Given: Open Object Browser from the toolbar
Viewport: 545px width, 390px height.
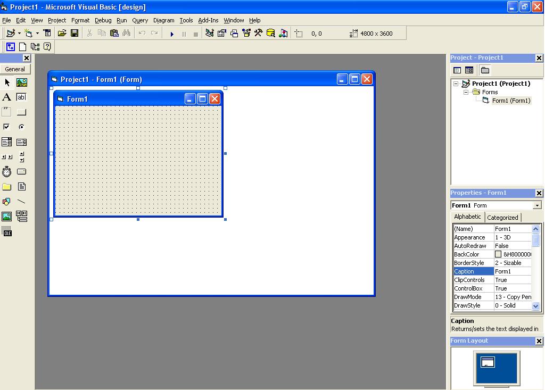Looking at the screenshot, I should [x=246, y=33].
